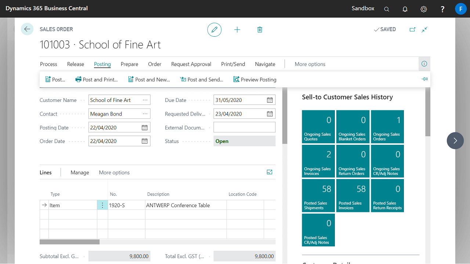
Task: Open Due Date calendar picker
Action: coord(270,100)
